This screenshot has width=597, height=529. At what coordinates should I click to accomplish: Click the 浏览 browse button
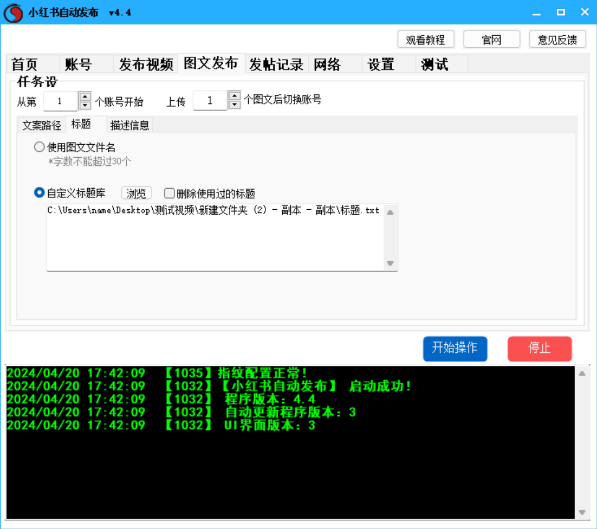click(137, 193)
